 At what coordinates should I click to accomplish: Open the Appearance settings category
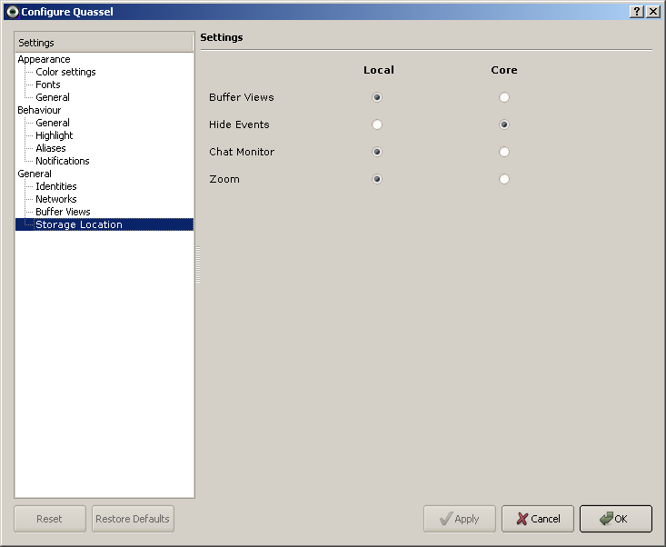click(44, 59)
